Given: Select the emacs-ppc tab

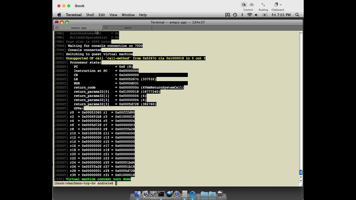Looking at the screenshot, I should point(79,28).
